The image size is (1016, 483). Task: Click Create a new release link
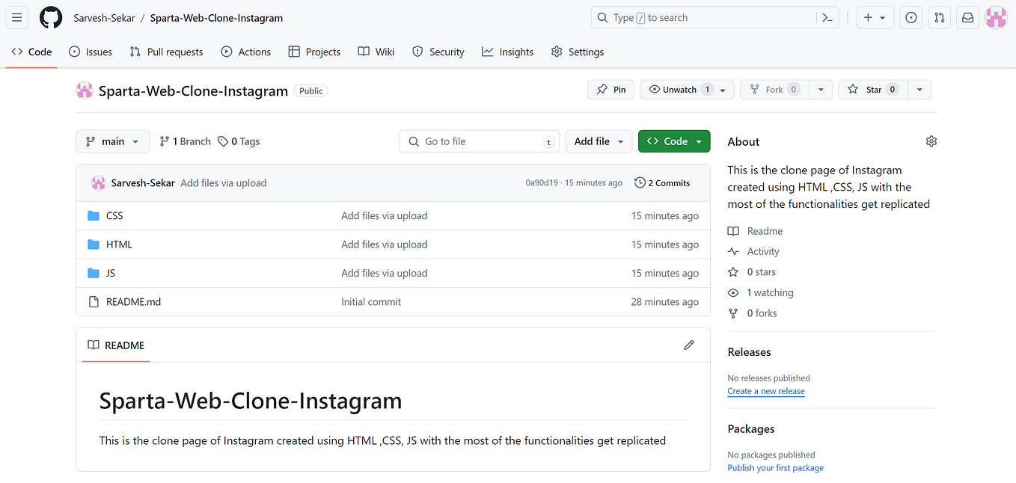pyautogui.click(x=765, y=391)
